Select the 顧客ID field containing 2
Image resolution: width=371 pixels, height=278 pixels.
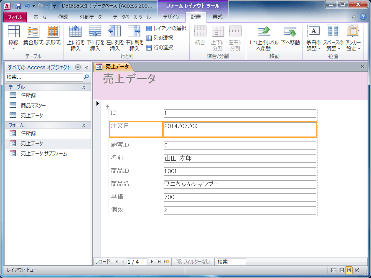[x=240, y=145]
